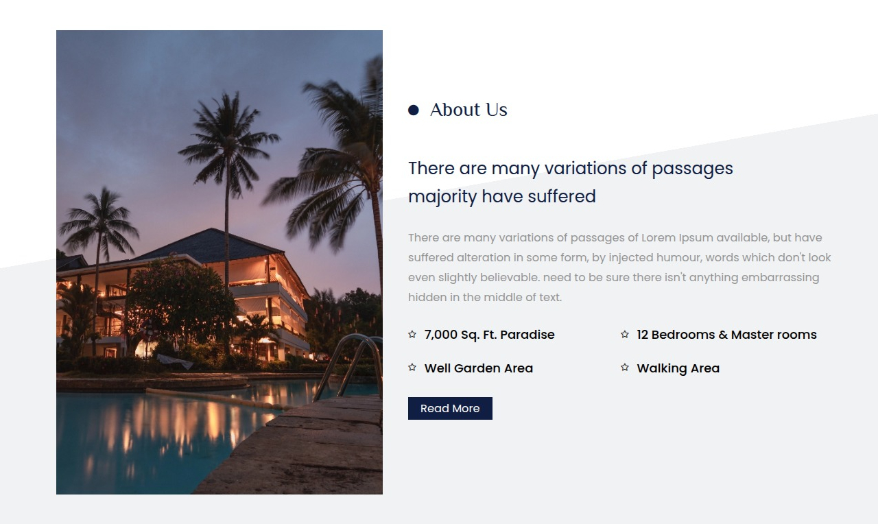Click the star icon beside 12 Bedrooms & Master rooms
Screen dimensions: 878x524
[625, 335]
